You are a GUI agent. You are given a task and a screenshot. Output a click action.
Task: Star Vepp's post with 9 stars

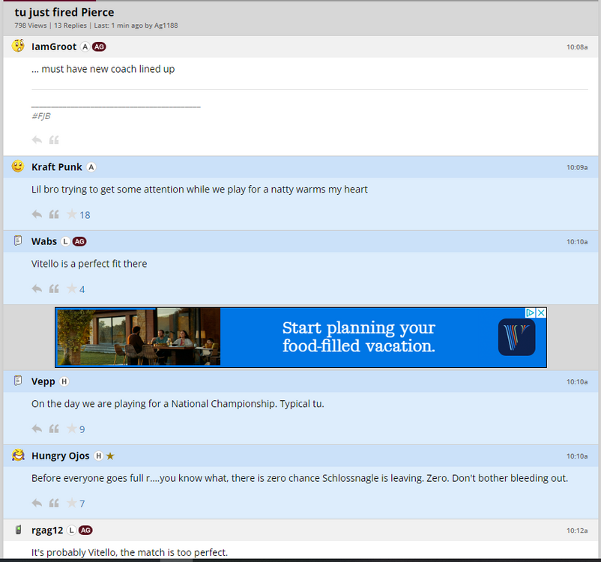pyautogui.click(x=71, y=429)
